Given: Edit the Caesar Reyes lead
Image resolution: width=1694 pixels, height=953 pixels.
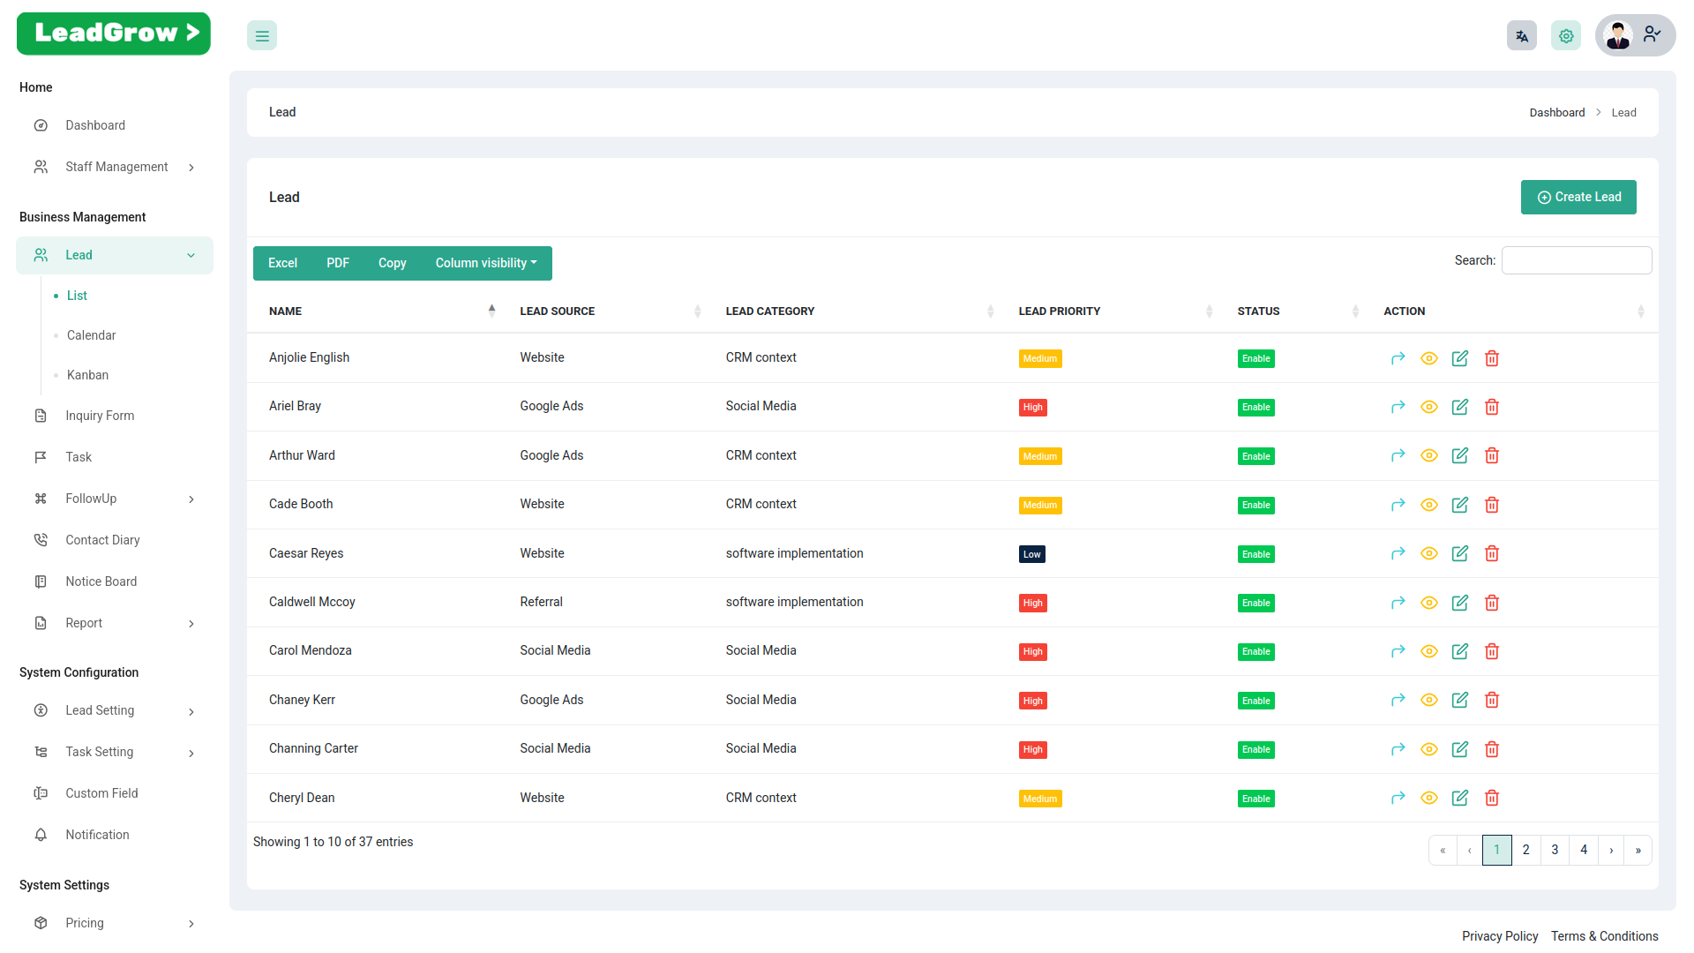Looking at the screenshot, I should pyautogui.click(x=1460, y=553).
